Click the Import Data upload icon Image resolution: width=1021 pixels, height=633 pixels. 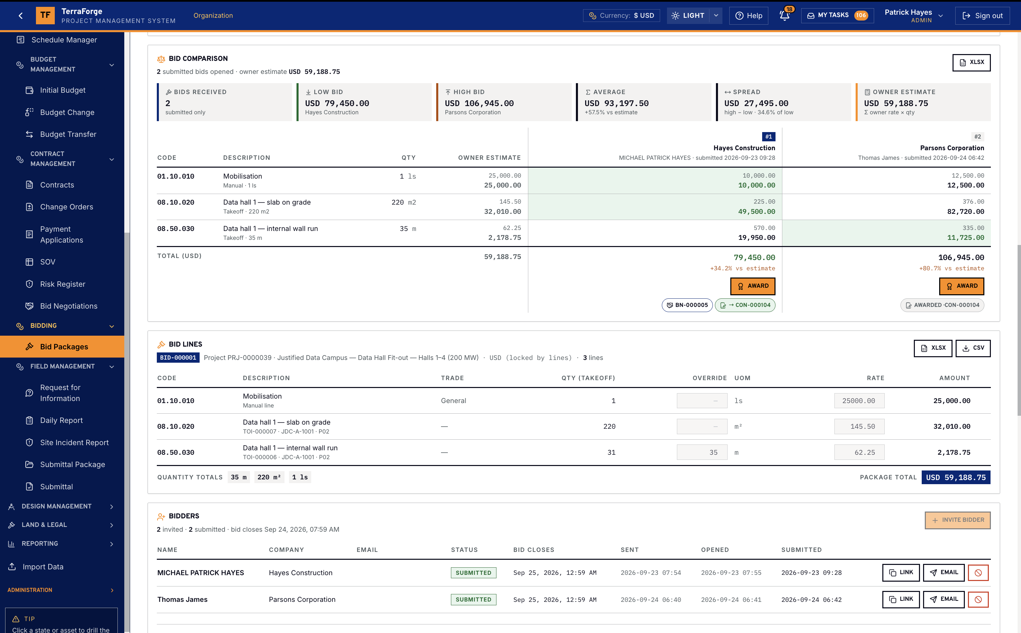pyautogui.click(x=12, y=566)
